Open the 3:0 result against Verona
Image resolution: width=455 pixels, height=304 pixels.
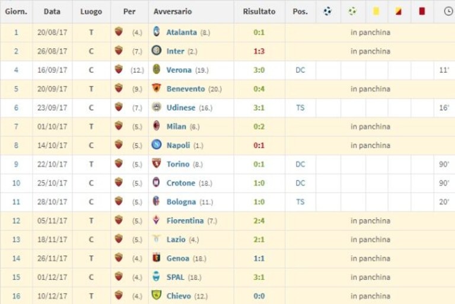pyautogui.click(x=259, y=70)
